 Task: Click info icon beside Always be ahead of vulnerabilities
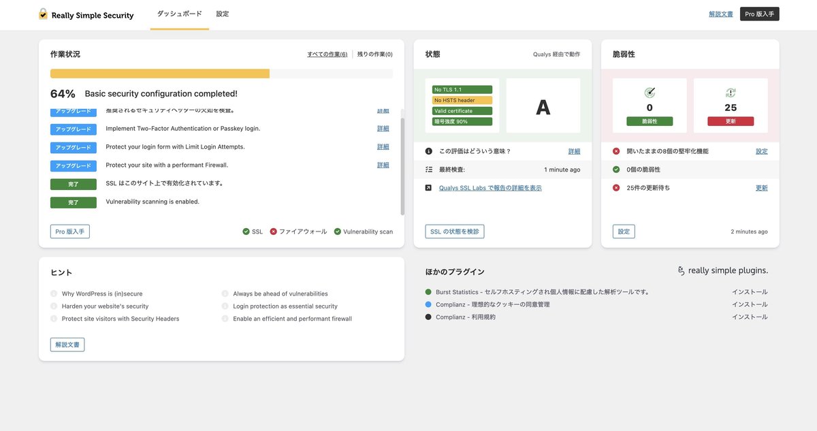pos(225,294)
